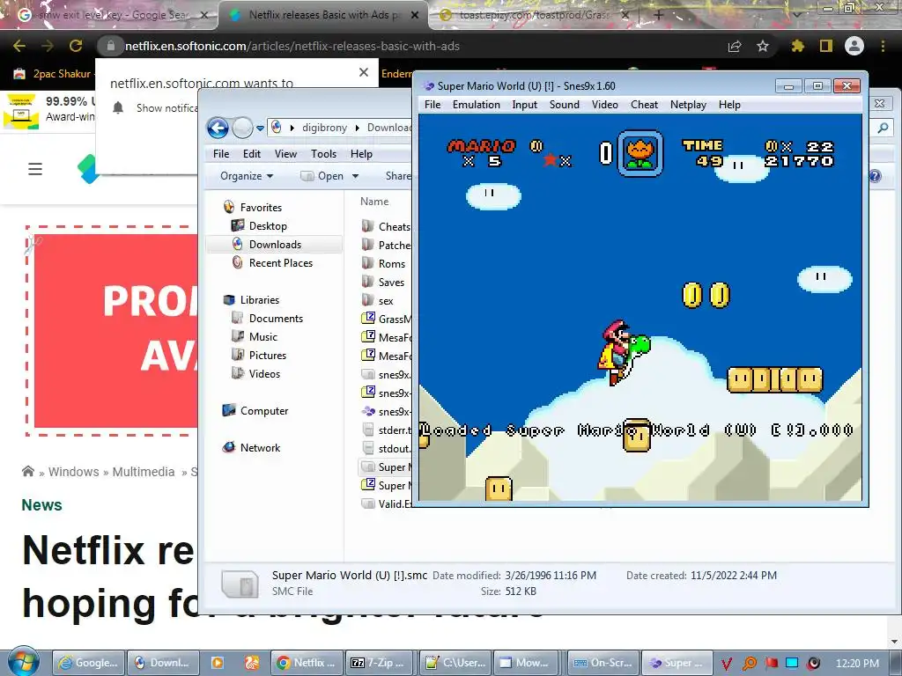Open the Sound menu in Snes9x
Image resolution: width=902 pixels, height=676 pixels.
pyautogui.click(x=564, y=105)
